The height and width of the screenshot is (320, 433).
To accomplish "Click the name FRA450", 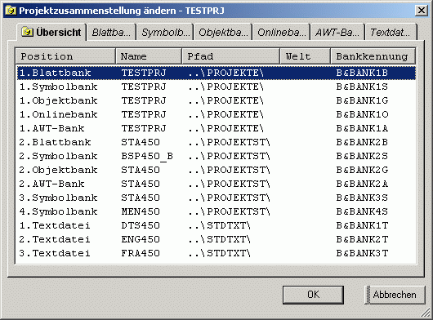I will point(141,253).
